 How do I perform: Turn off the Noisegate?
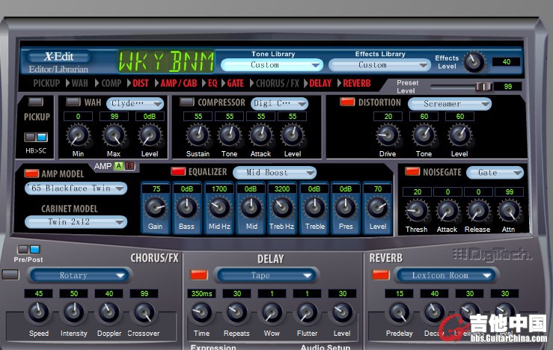412,172
